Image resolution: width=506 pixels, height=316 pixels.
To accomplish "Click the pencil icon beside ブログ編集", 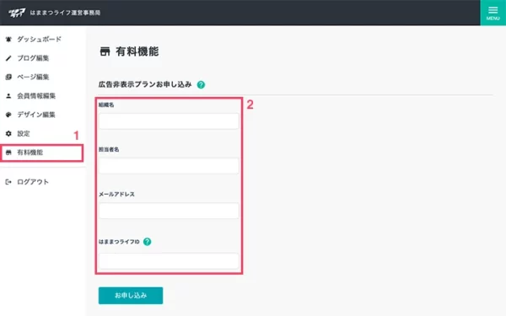I will click(x=8, y=58).
